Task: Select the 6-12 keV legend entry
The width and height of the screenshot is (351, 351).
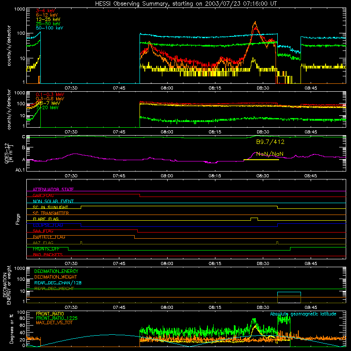Action: (x=47, y=15)
